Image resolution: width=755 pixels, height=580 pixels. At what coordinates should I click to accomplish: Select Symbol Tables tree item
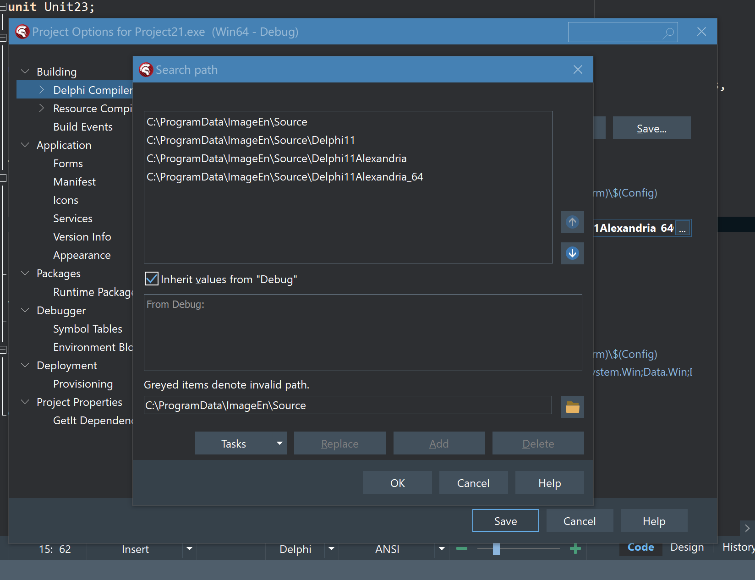(x=88, y=329)
